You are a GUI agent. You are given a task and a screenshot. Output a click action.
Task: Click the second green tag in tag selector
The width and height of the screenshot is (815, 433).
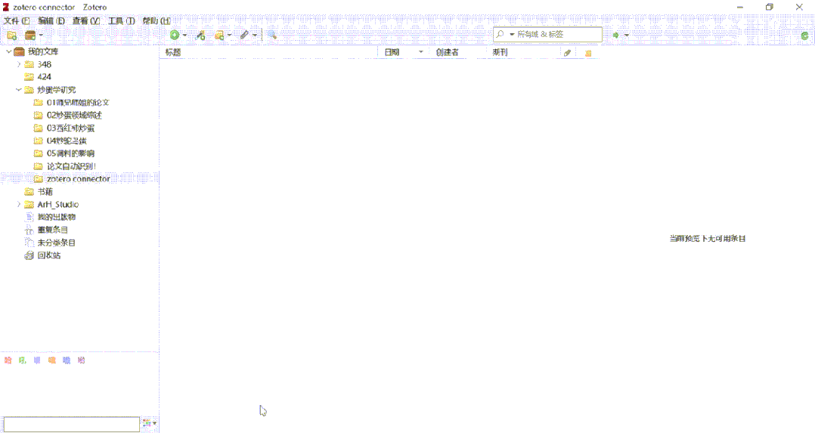click(23, 360)
